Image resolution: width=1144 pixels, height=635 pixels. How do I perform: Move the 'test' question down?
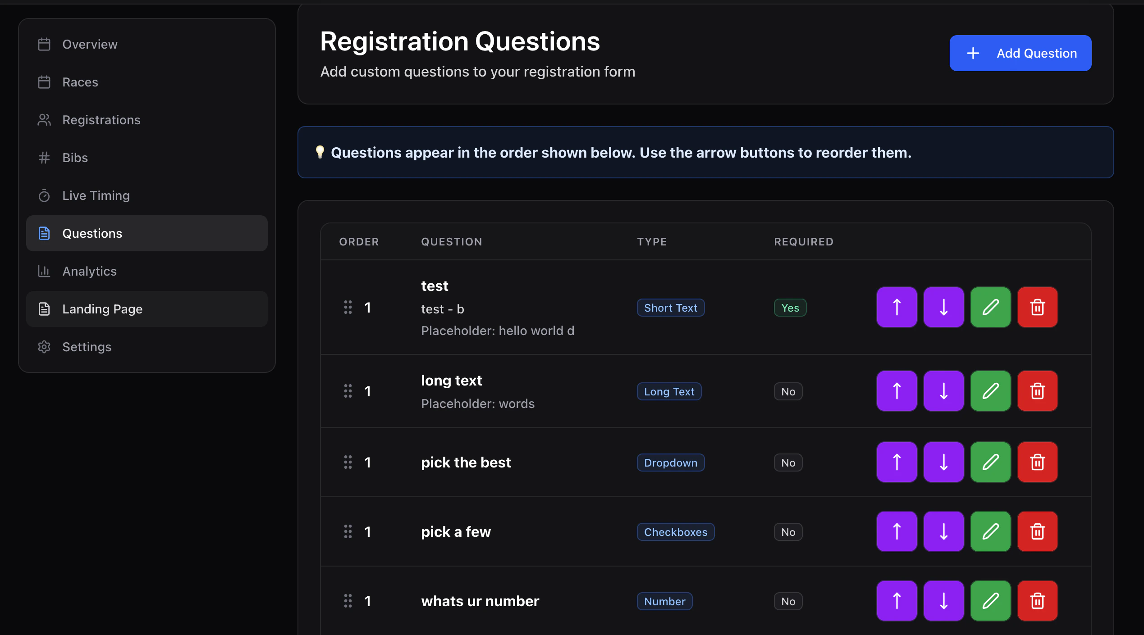pos(943,307)
